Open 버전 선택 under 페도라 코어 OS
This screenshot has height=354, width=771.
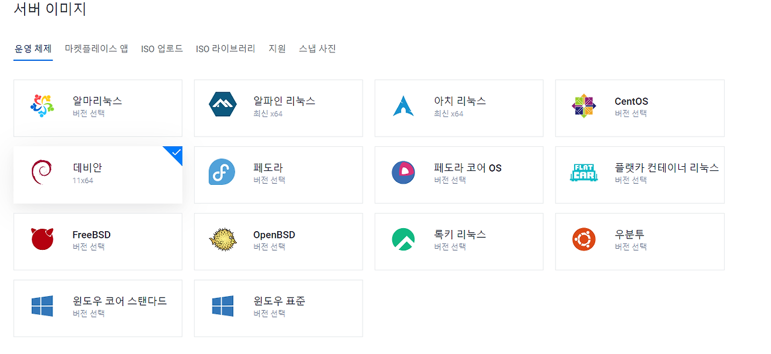tap(450, 180)
